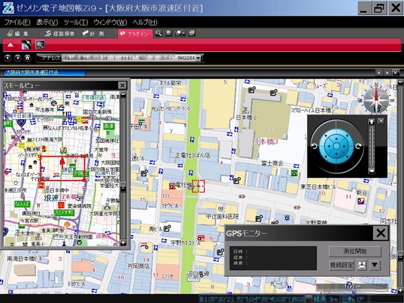Adjust the vertical slider in the control pad
This screenshot has width=404, height=303.
click(371, 146)
